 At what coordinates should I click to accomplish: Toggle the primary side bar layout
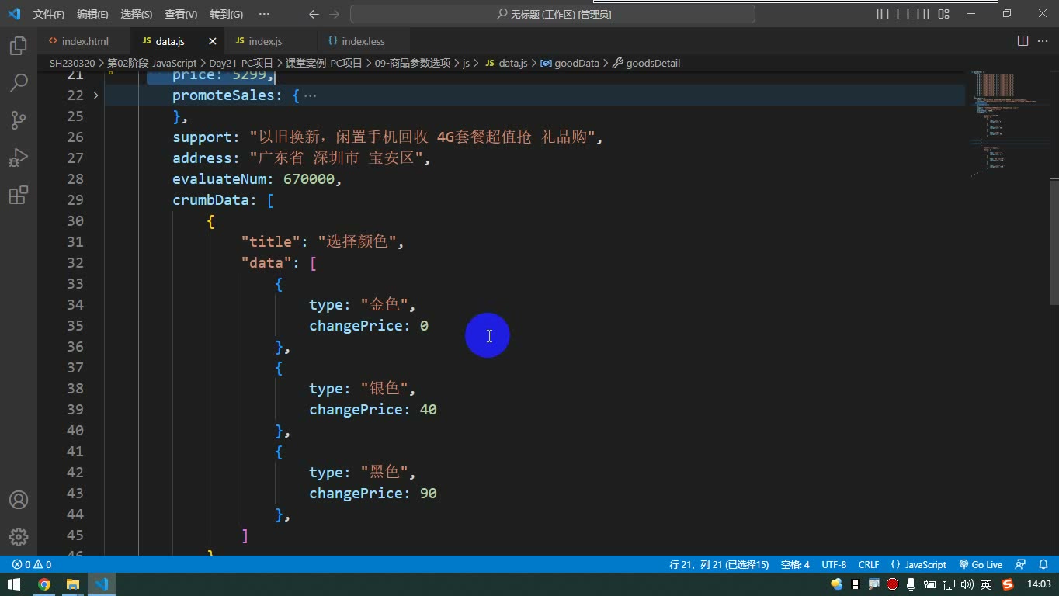883,14
